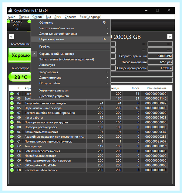
Task: Open 'Управление дисками' entry
Action: pyautogui.click(x=71, y=91)
